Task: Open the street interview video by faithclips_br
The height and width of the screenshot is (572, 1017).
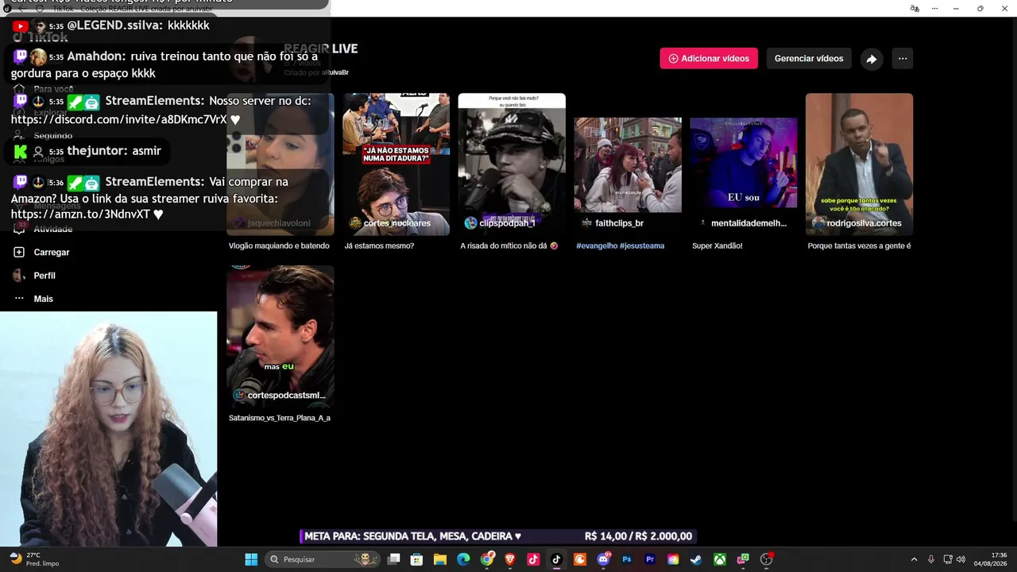Action: [x=628, y=163]
